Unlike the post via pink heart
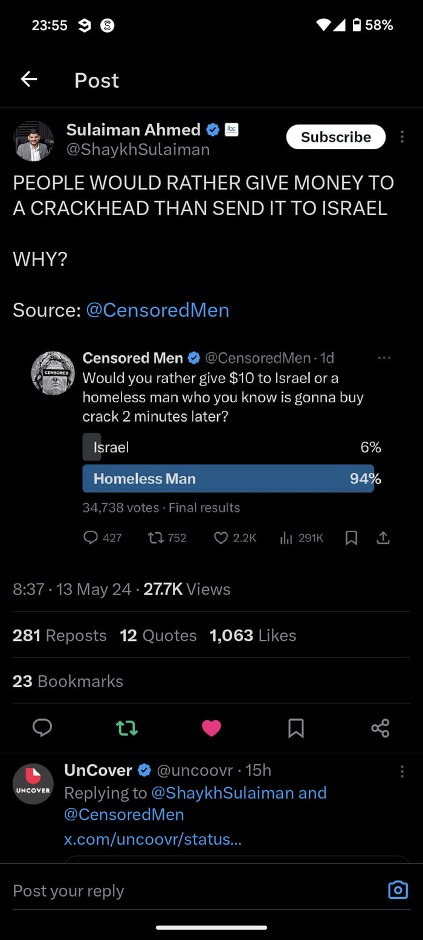 211,728
